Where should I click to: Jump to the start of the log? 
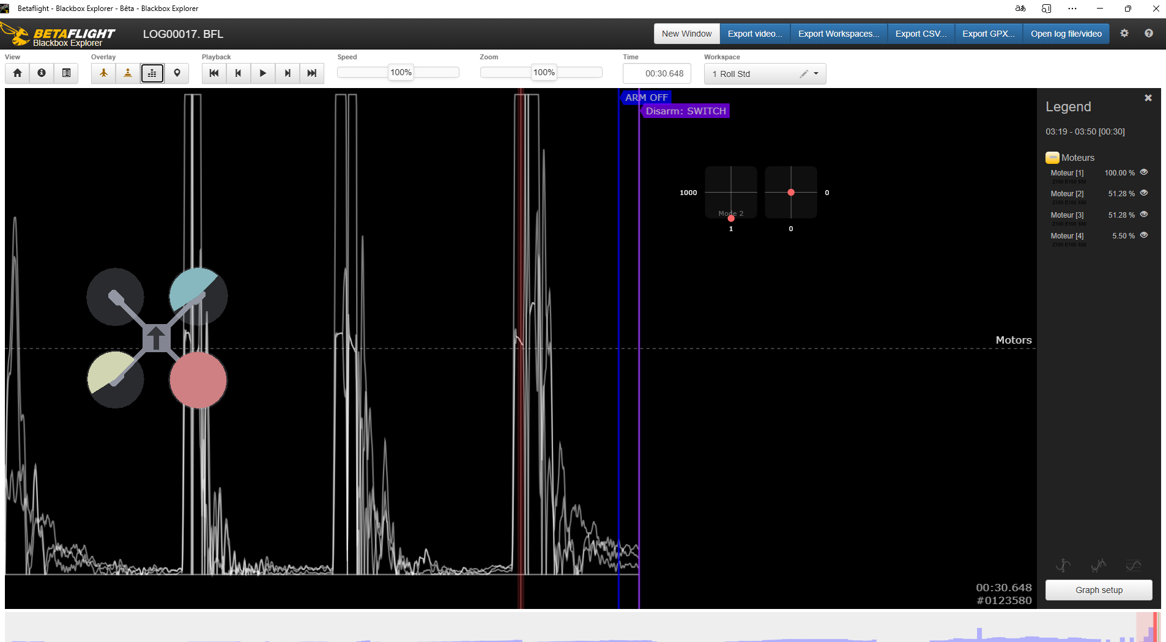pyautogui.click(x=214, y=73)
